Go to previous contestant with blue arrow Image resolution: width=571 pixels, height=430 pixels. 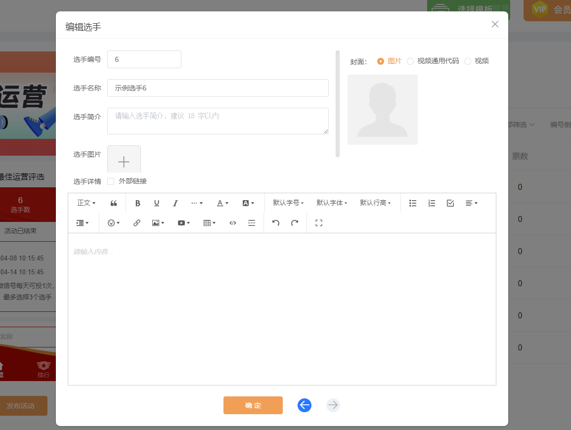[305, 405]
